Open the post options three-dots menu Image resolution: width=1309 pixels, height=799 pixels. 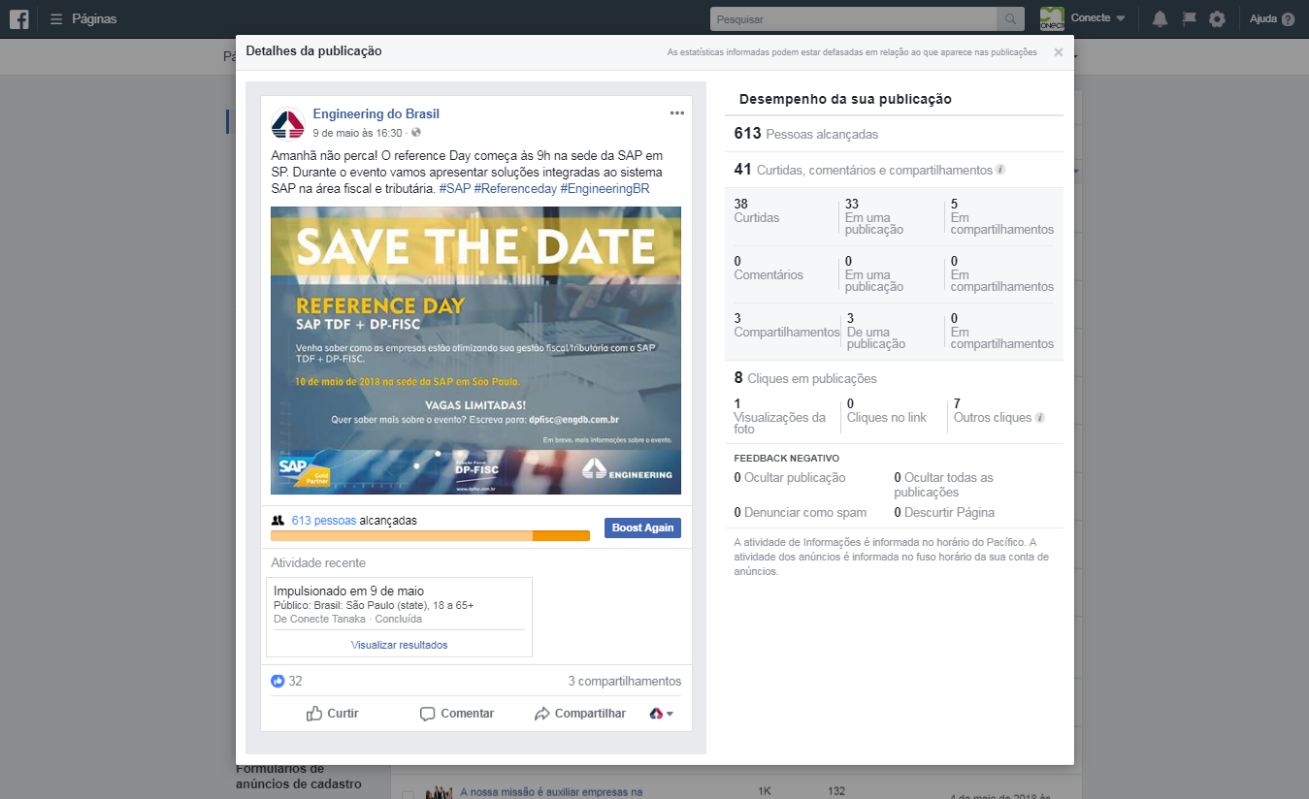coord(676,112)
